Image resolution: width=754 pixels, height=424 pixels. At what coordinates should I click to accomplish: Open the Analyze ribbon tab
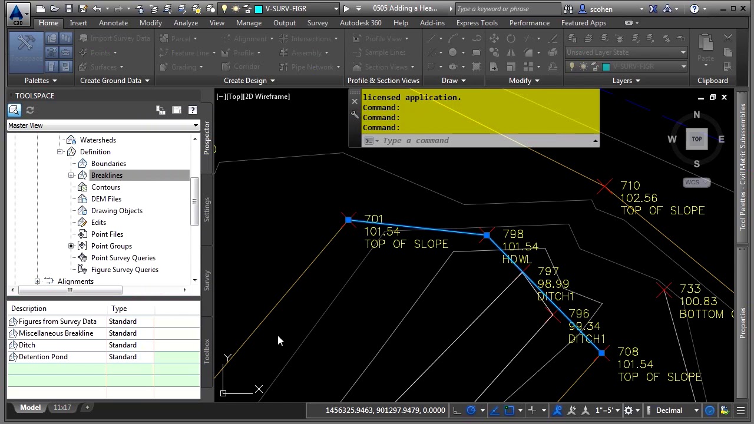[x=186, y=23]
